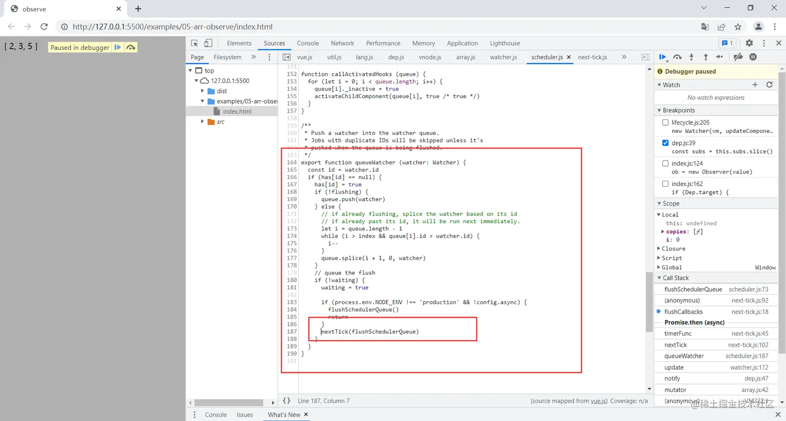Enable the index.js:124 breakpoint

[x=665, y=163]
